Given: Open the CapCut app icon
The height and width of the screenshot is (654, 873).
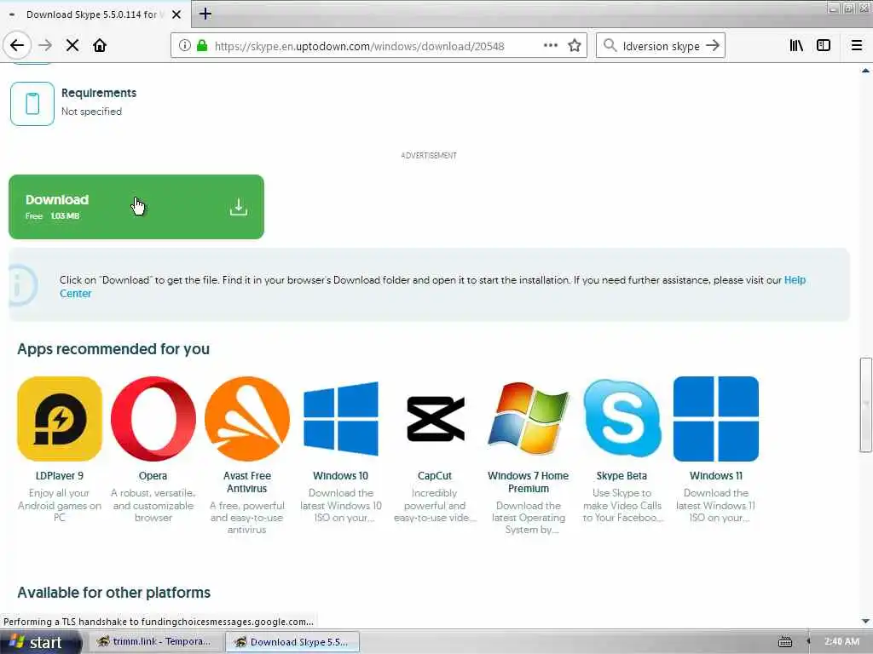Looking at the screenshot, I should (x=435, y=419).
